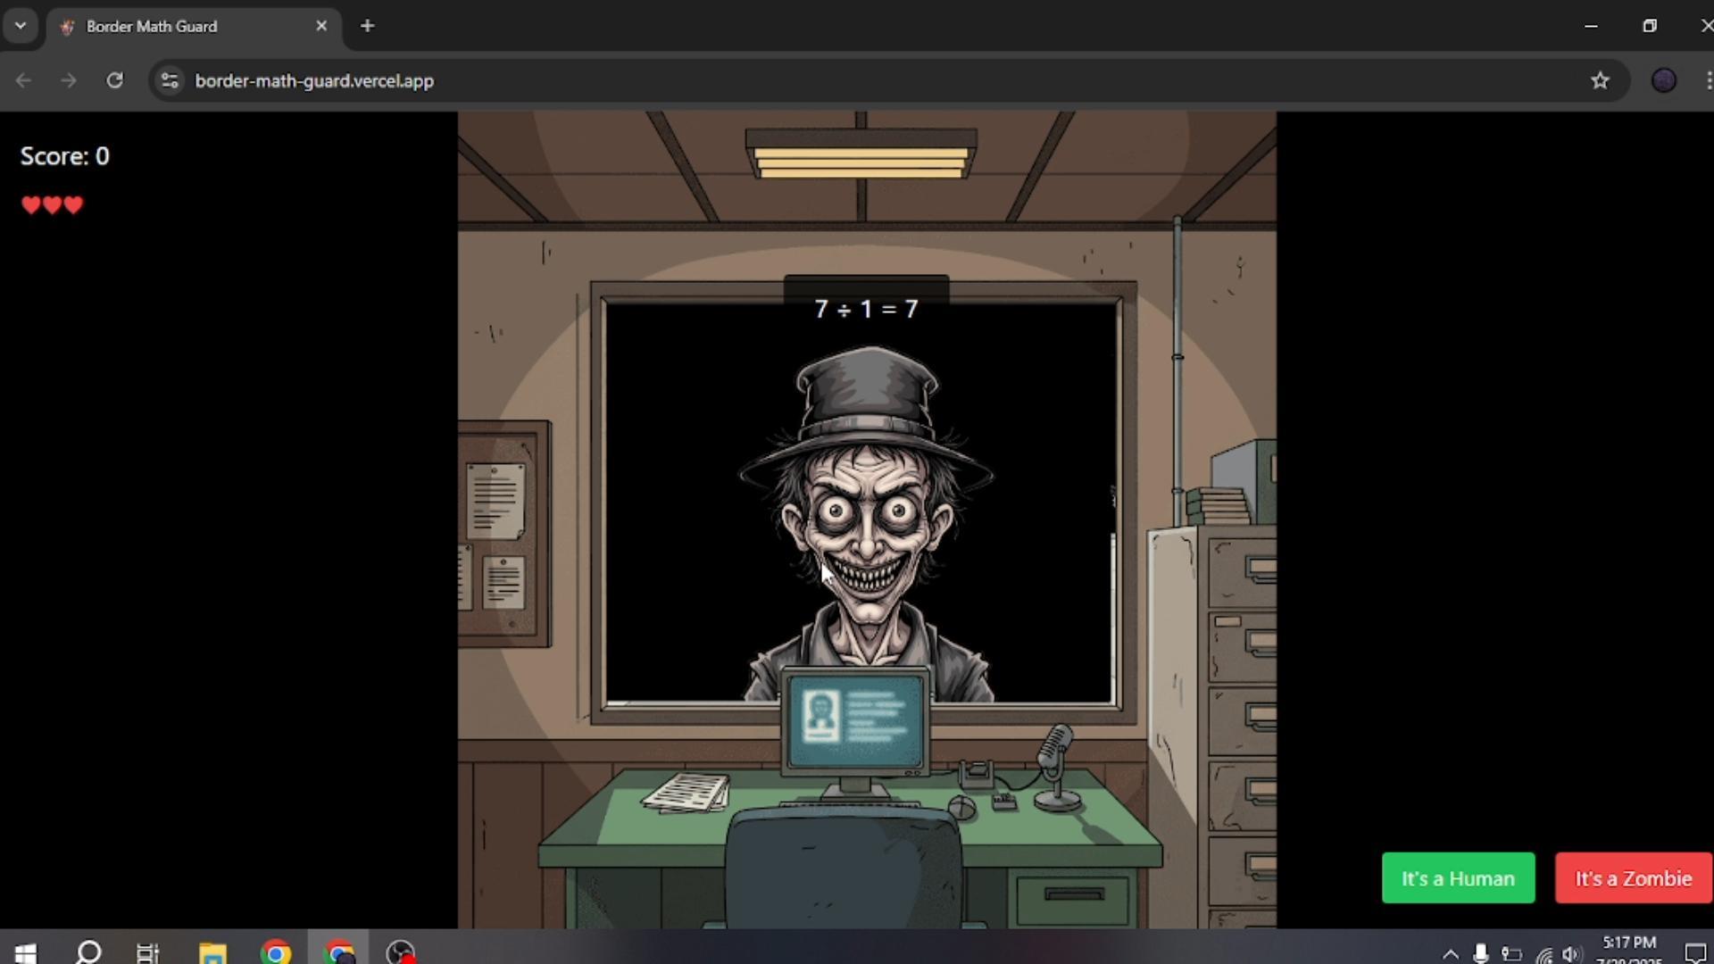Open Task View on taskbar

coord(148,952)
